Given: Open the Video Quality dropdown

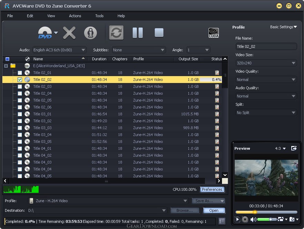Looking at the screenshot, I should tap(266, 80).
